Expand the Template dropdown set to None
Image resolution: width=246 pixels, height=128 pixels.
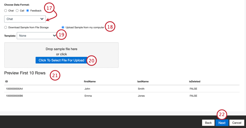coord(37,36)
